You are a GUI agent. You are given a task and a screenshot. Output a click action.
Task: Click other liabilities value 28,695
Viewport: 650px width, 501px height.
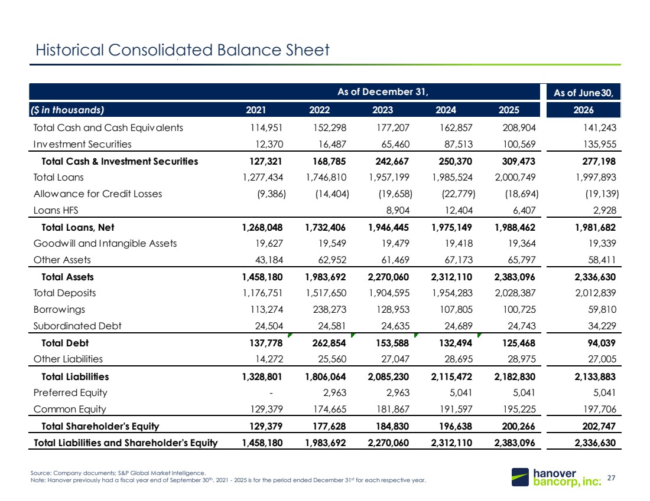[x=459, y=359]
